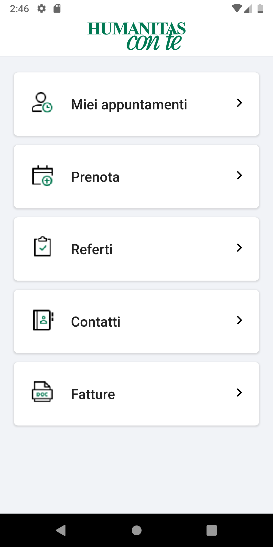
Task: Click the calendar-plus booking icon
Action: [x=42, y=175]
